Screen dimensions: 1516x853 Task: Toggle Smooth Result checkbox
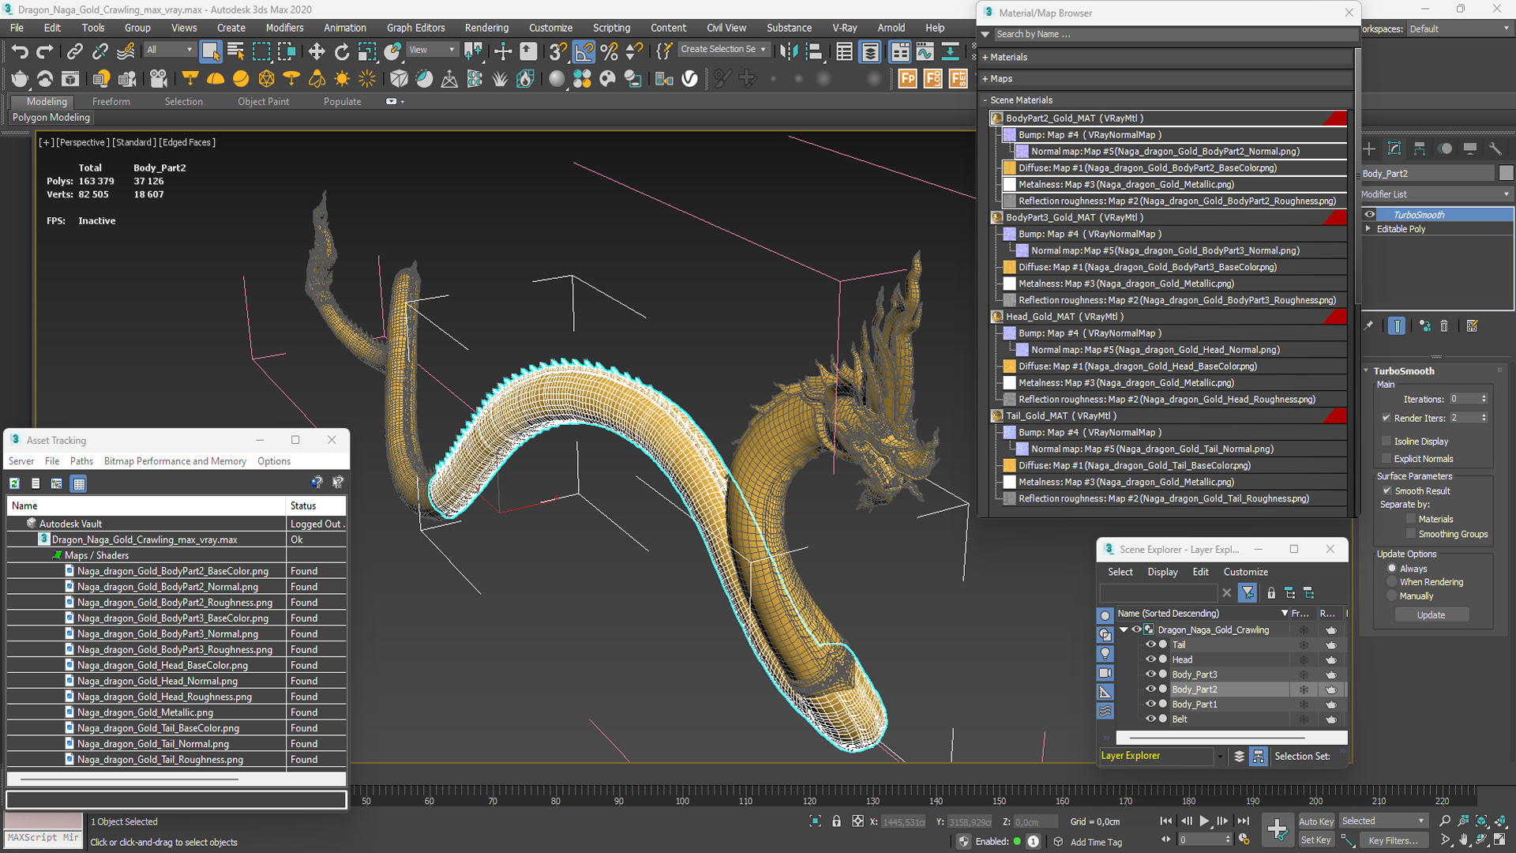1387,490
